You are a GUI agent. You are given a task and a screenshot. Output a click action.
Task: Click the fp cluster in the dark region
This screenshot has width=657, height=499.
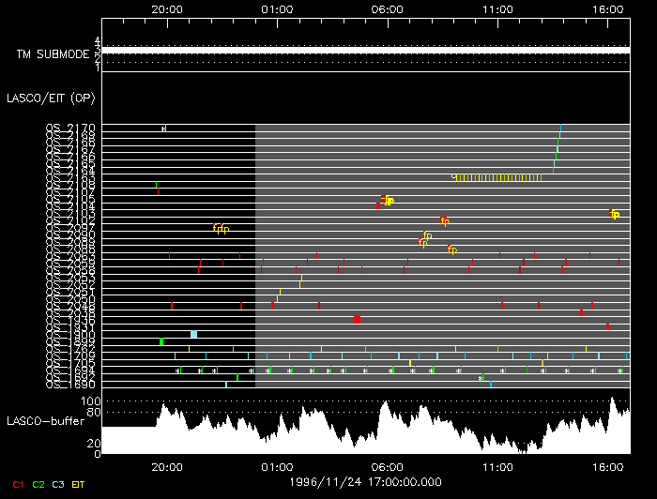(x=222, y=228)
